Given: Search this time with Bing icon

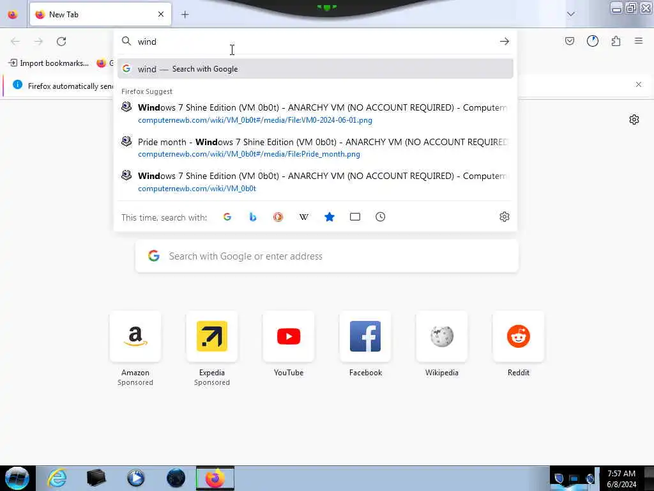Looking at the screenshot, I should [x=252, y=217].
